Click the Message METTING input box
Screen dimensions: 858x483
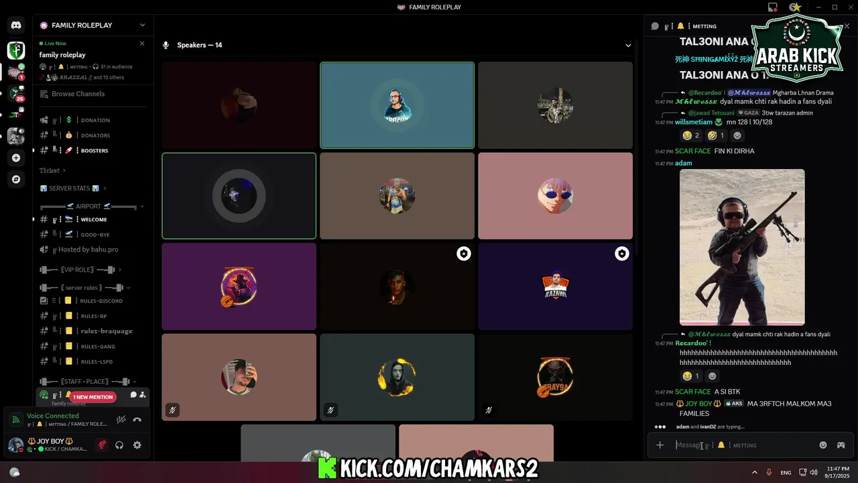743,445
